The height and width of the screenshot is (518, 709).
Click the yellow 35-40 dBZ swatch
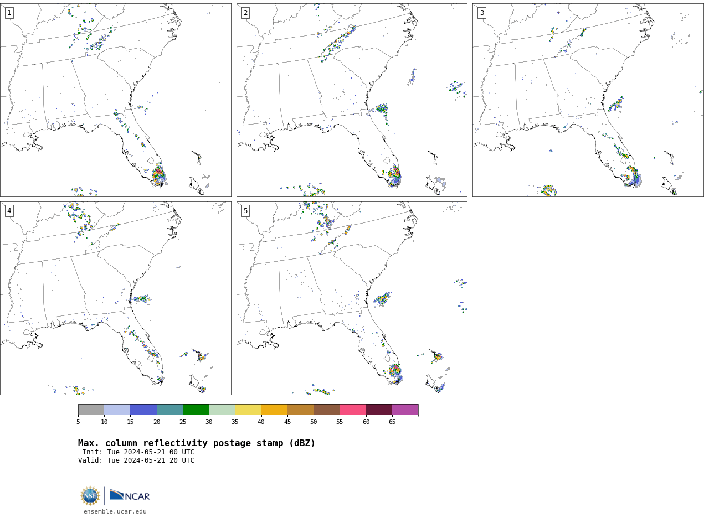tap(248, 410)
